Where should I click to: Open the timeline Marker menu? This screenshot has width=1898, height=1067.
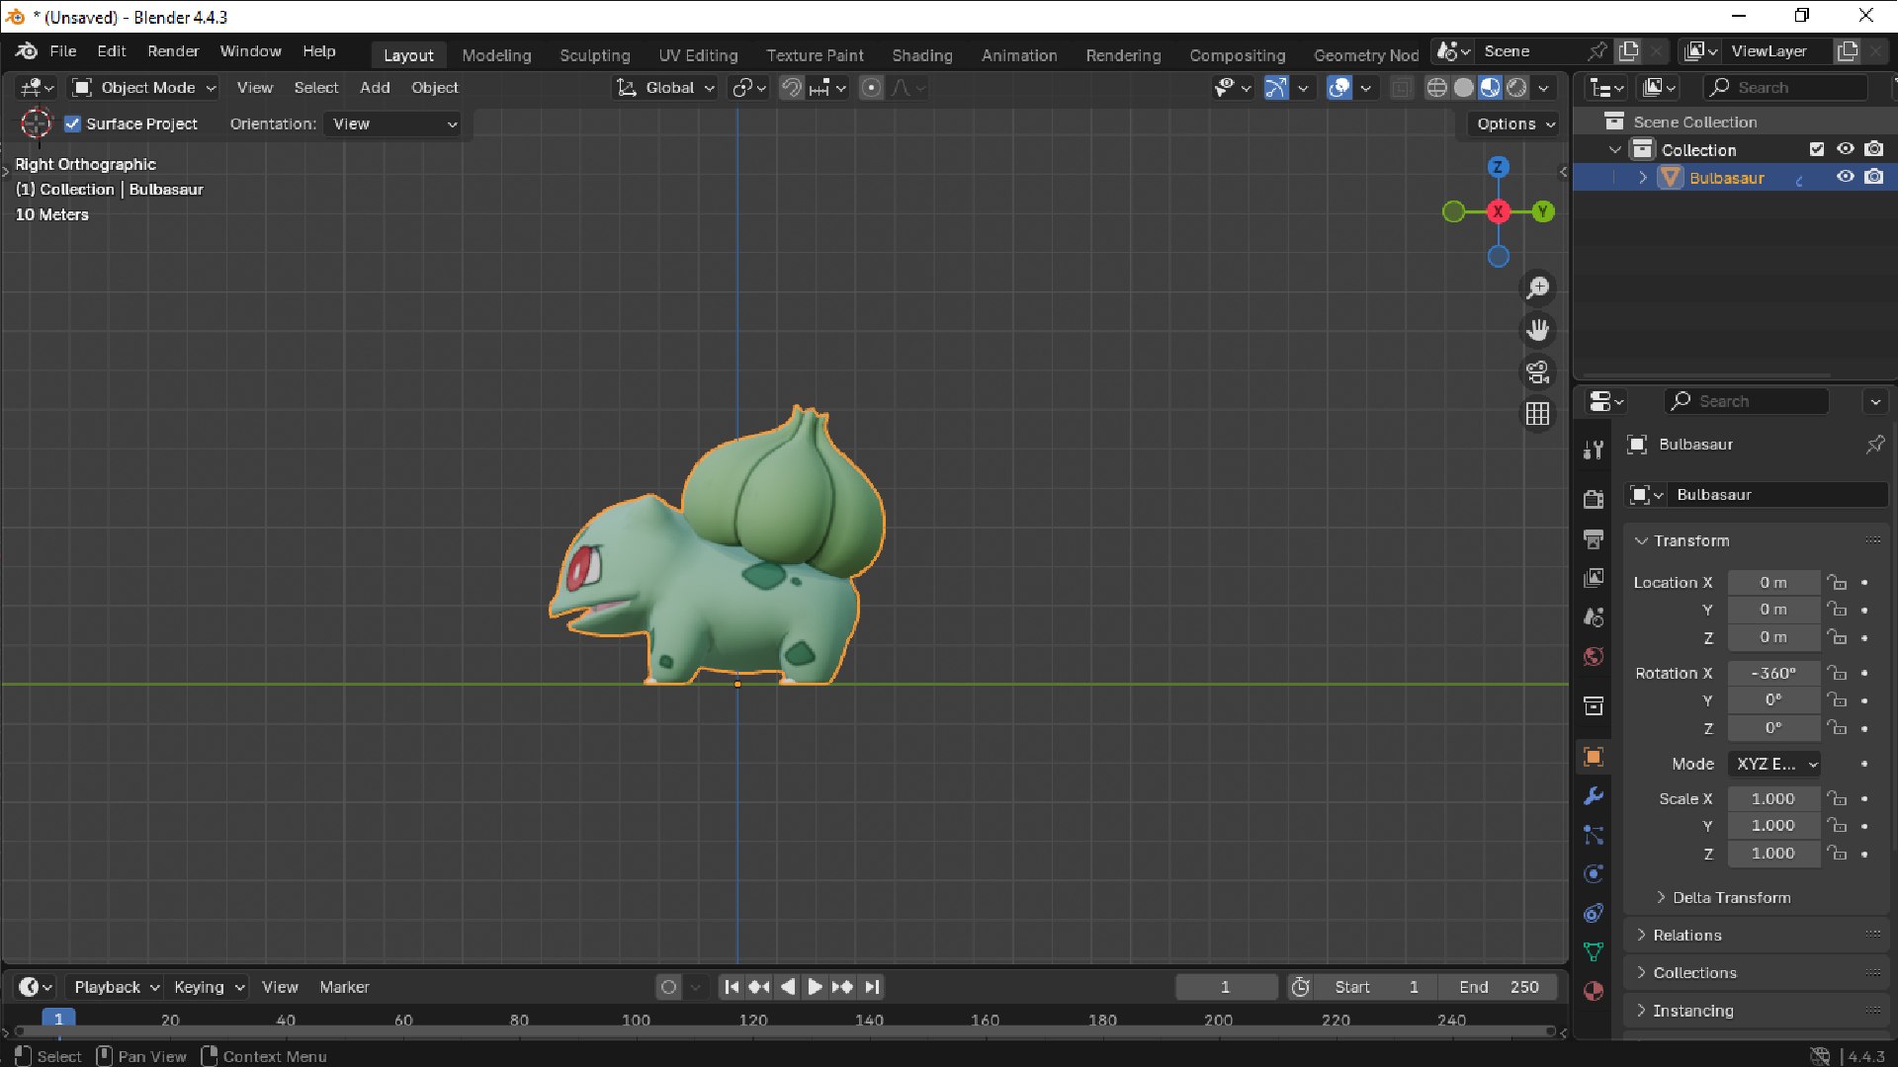(x=344, y=987)
